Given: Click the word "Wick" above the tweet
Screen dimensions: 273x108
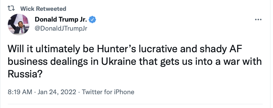Looking at the screenshot, I should point(27,8).
